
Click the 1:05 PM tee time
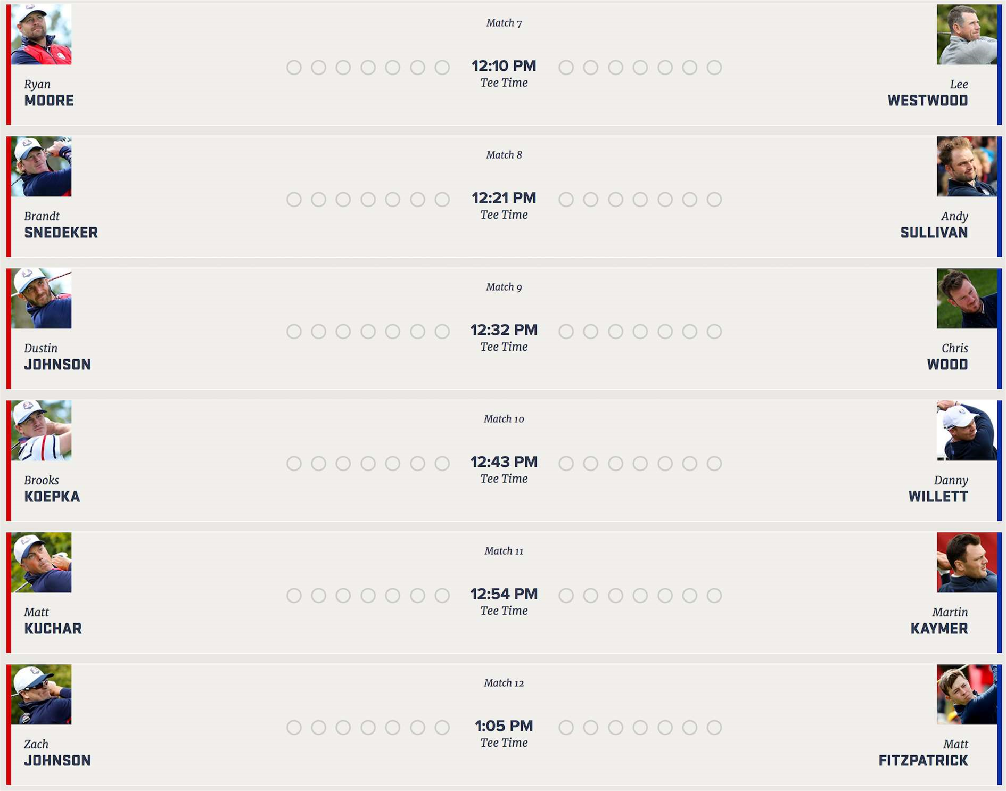click(x=504, y=726)
